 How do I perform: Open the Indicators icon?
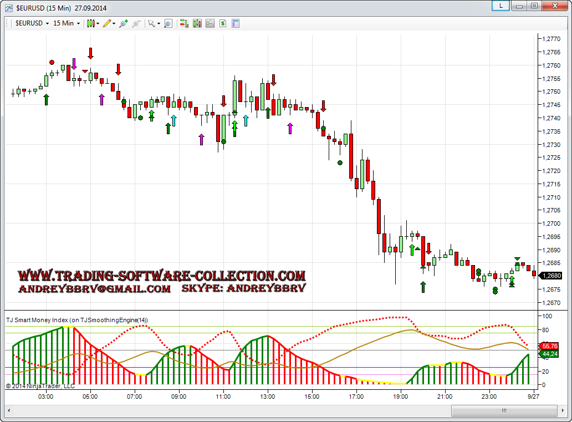210,23
